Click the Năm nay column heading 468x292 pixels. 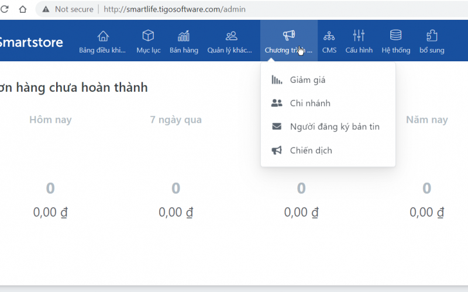427,120
